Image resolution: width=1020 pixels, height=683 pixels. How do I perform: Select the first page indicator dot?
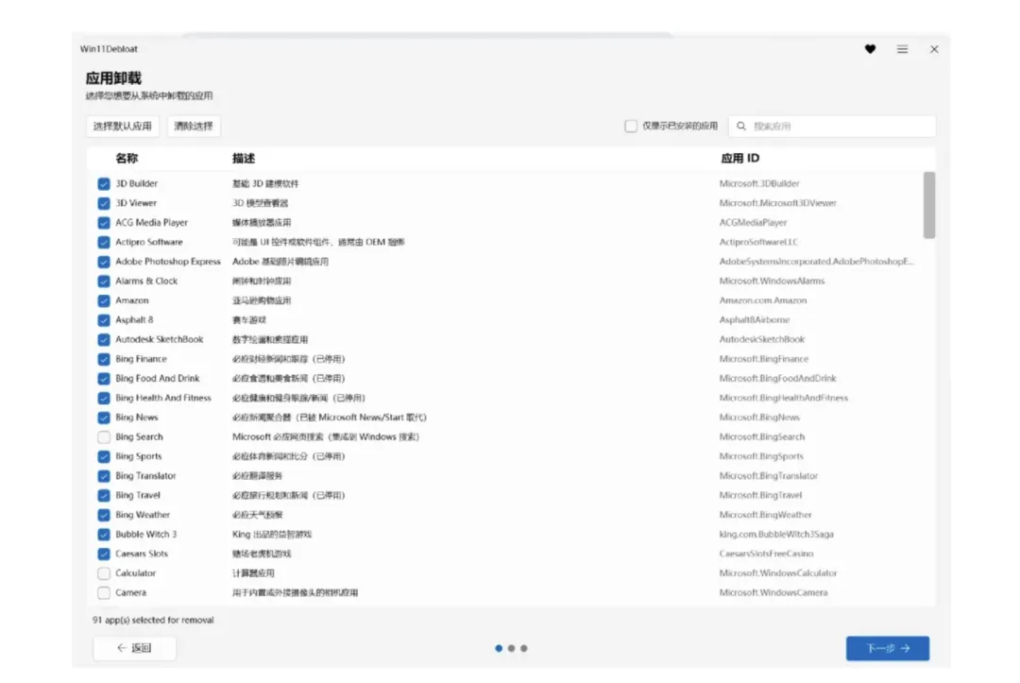(499, 649)
